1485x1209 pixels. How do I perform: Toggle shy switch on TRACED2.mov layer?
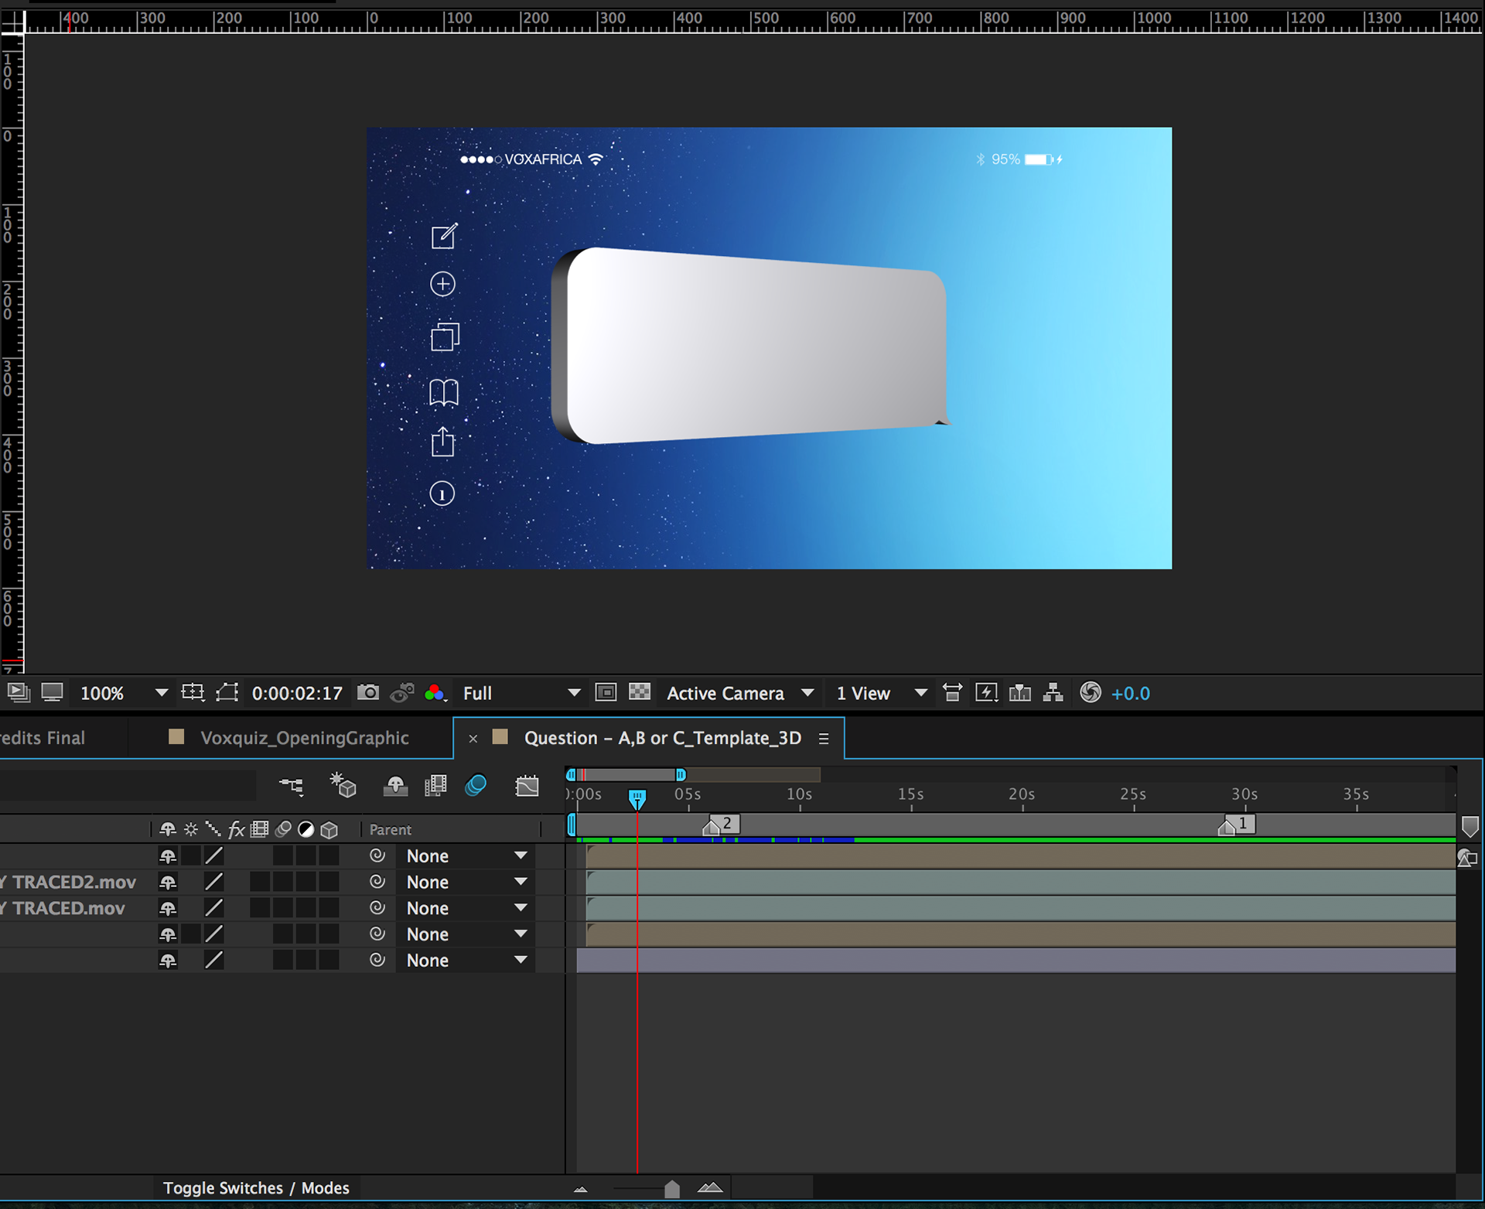coord(168,883)
